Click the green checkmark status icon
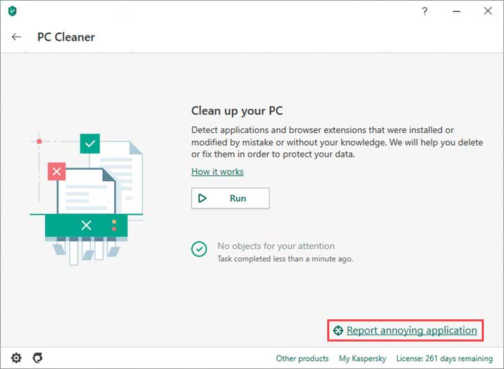The height and width of the screenshot is (369, 504). pyautogui.click(x=200, y=250)
